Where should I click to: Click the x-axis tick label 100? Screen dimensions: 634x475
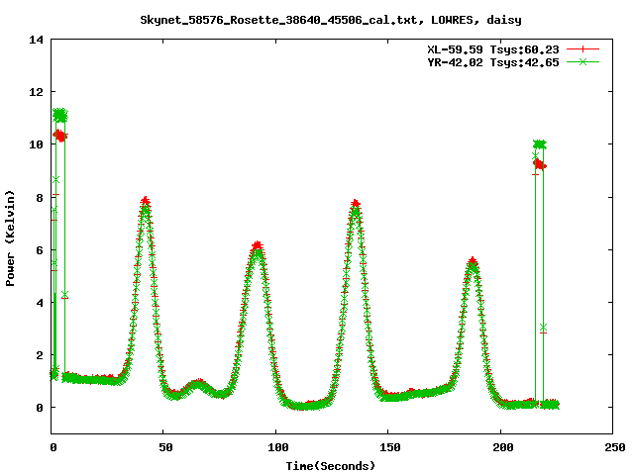277,447
